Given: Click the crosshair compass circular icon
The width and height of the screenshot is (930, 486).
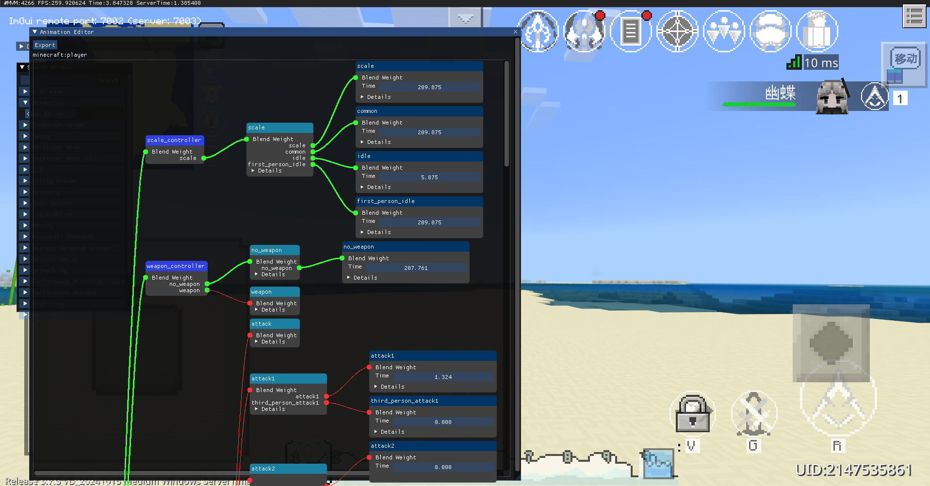Looking at the screenshot, I should pyautogui.click(x=677, y=32).
